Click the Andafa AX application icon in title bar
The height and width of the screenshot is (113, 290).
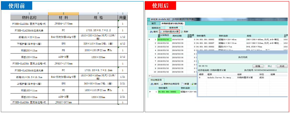pyautogui.click(x=149, y=19)
